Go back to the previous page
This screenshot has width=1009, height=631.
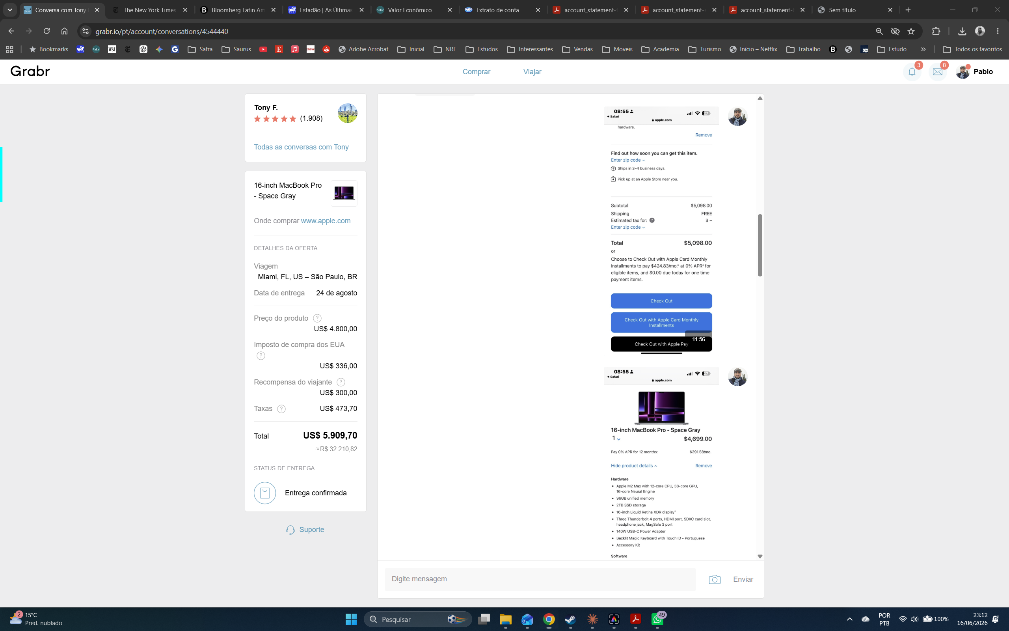(x=11, y=31)
